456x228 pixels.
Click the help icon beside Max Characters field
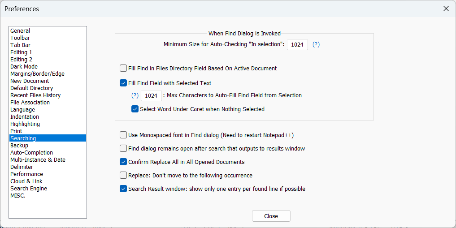coord(135,95)
